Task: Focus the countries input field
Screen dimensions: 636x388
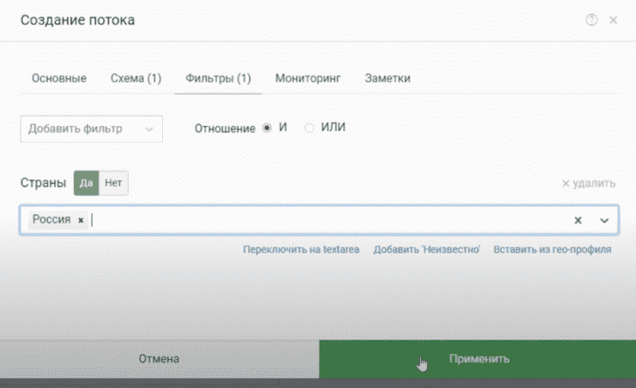Action: pyautogui.click(x=319, y=220)
